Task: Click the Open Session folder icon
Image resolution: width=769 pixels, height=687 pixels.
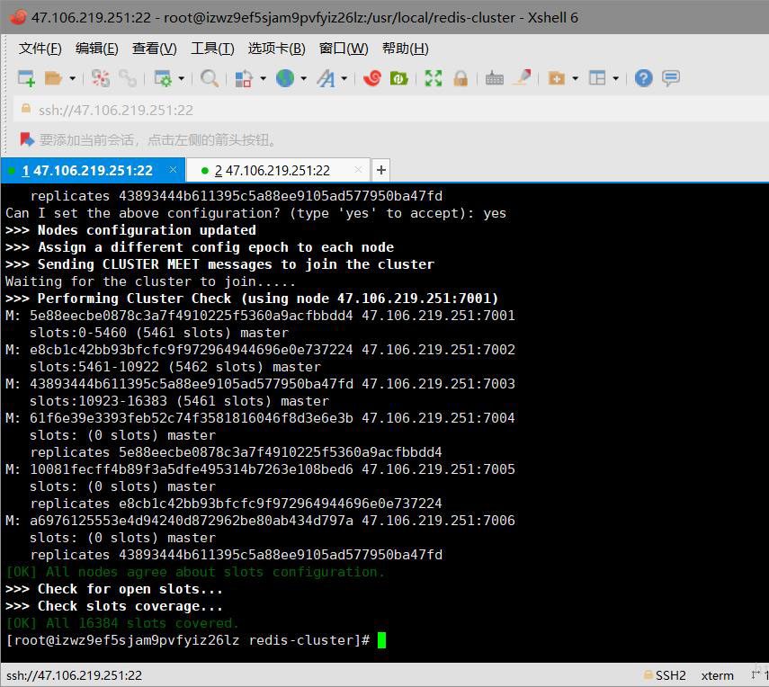Action: (x=53, y=78)
